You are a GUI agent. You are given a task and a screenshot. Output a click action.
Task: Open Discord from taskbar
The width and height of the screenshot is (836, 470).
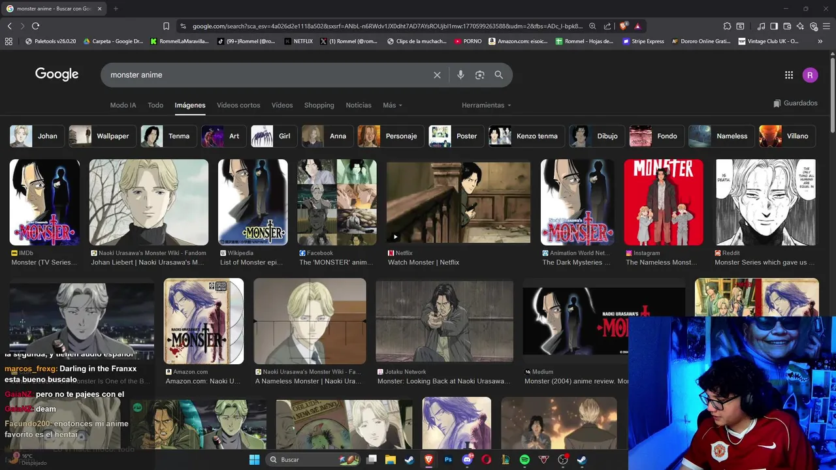point(467,460)
